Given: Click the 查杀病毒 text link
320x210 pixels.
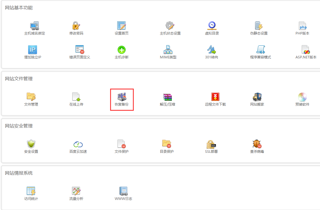Looking at the screenshot, I should click(x=257, y=152).
